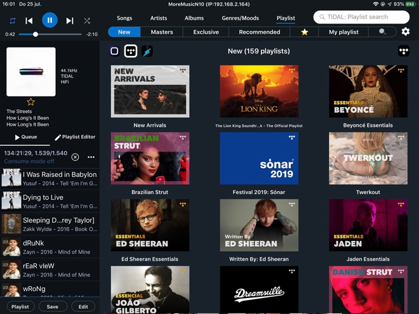419x314 pixels.
Task: Open the Playlist Editor tab
Action: 75,137
